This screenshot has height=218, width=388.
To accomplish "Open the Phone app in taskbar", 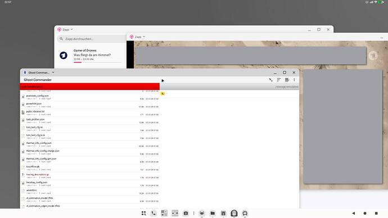I will click(x=154, y=214).
